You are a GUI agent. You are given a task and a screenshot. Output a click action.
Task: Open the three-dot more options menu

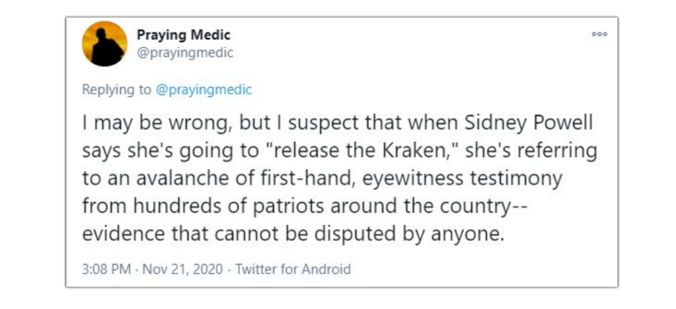(x=599, y=35)
